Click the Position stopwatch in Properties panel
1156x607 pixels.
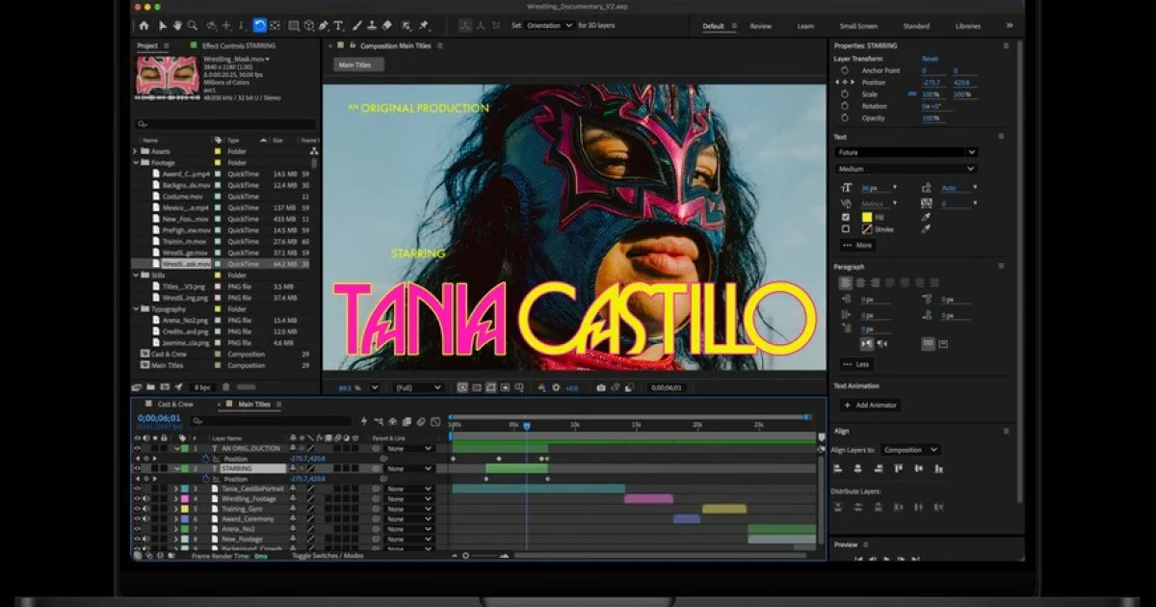(845, 83)
